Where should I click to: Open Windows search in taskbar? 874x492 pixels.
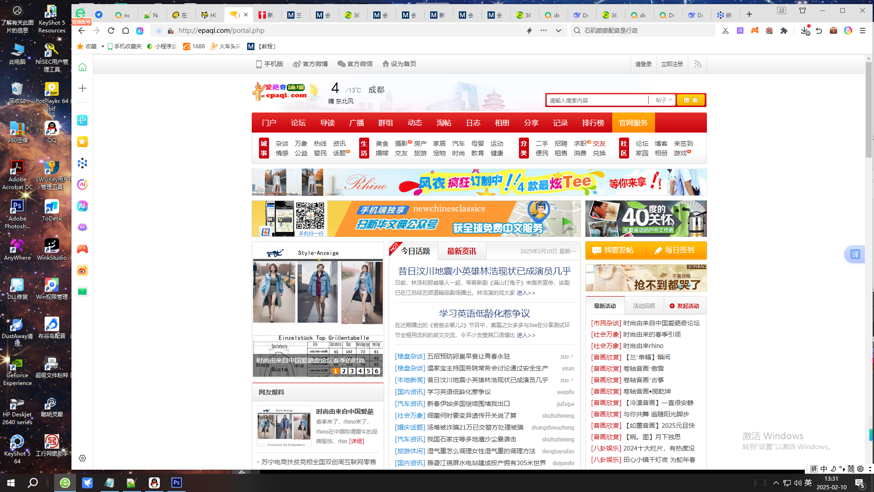[33, 483]
